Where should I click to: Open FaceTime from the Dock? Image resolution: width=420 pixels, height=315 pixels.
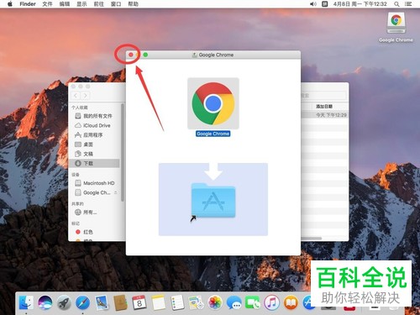[x=253, y=302]
